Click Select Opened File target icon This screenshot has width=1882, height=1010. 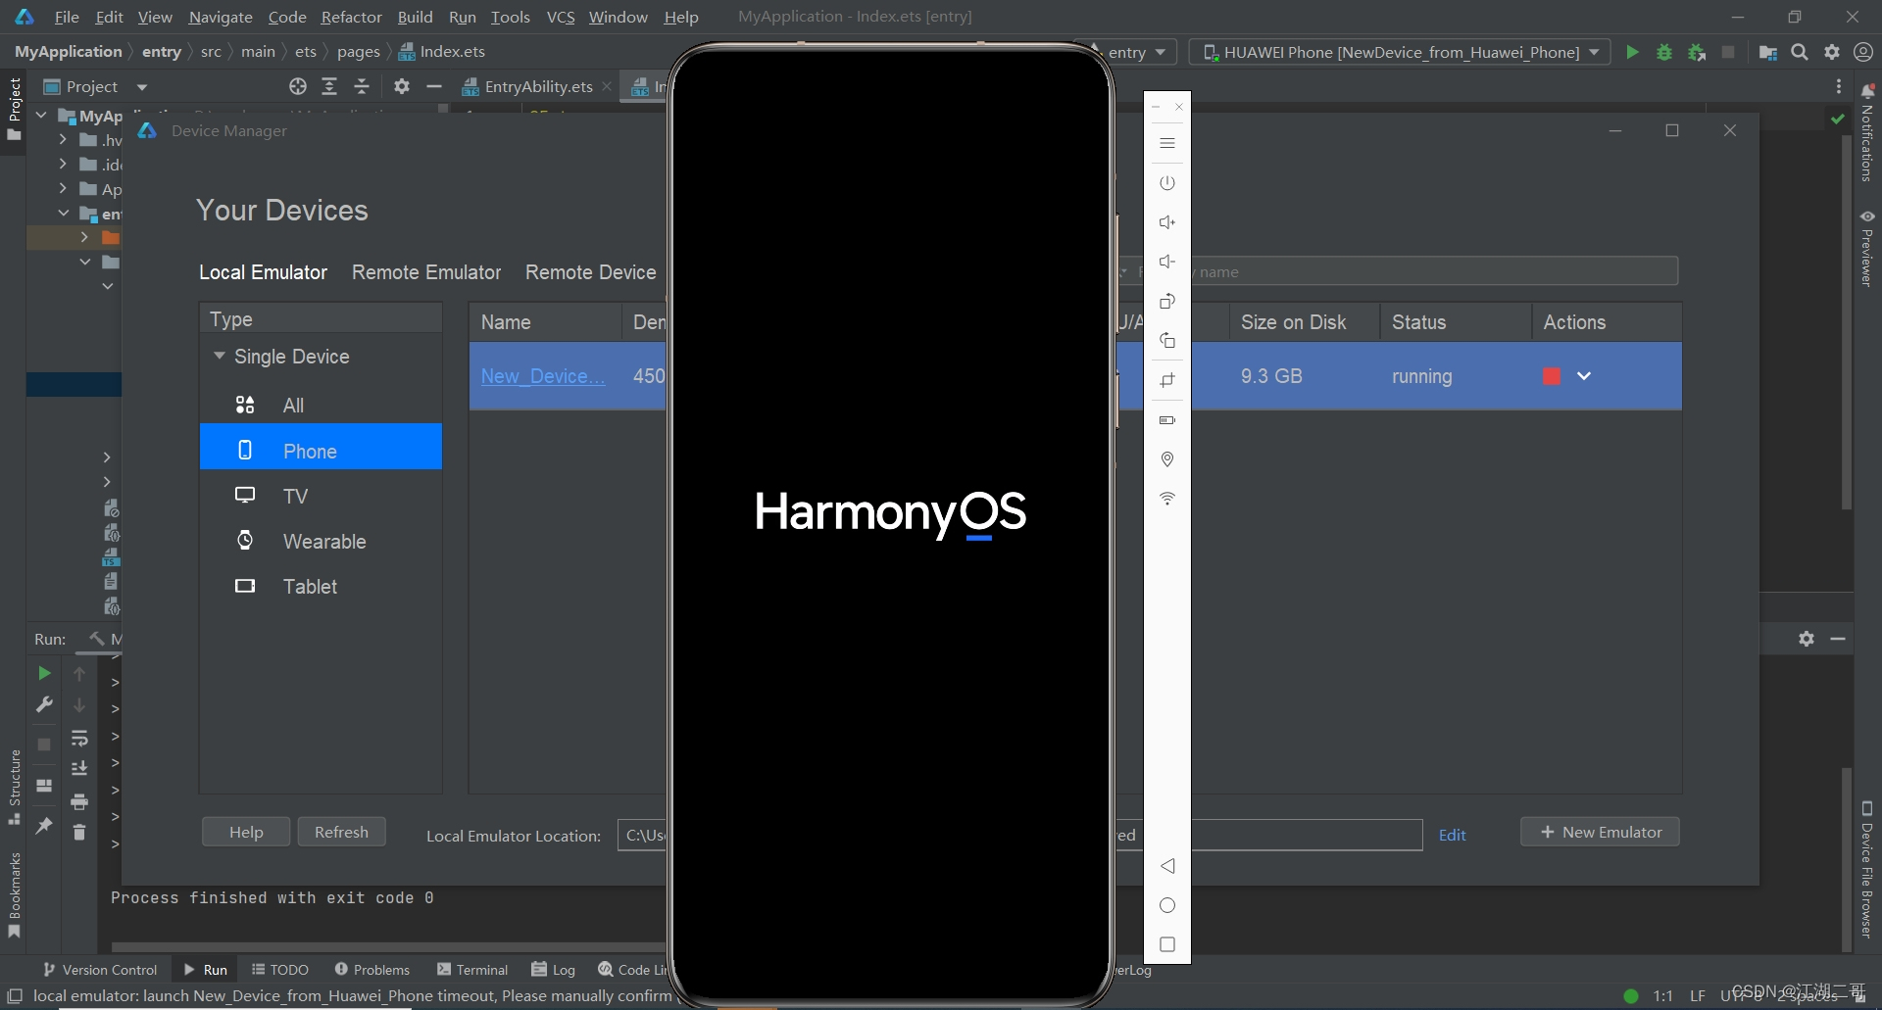(298, 86)
